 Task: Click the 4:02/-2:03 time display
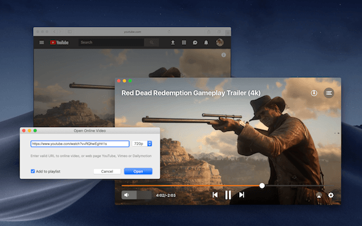[x=166, y=195]
